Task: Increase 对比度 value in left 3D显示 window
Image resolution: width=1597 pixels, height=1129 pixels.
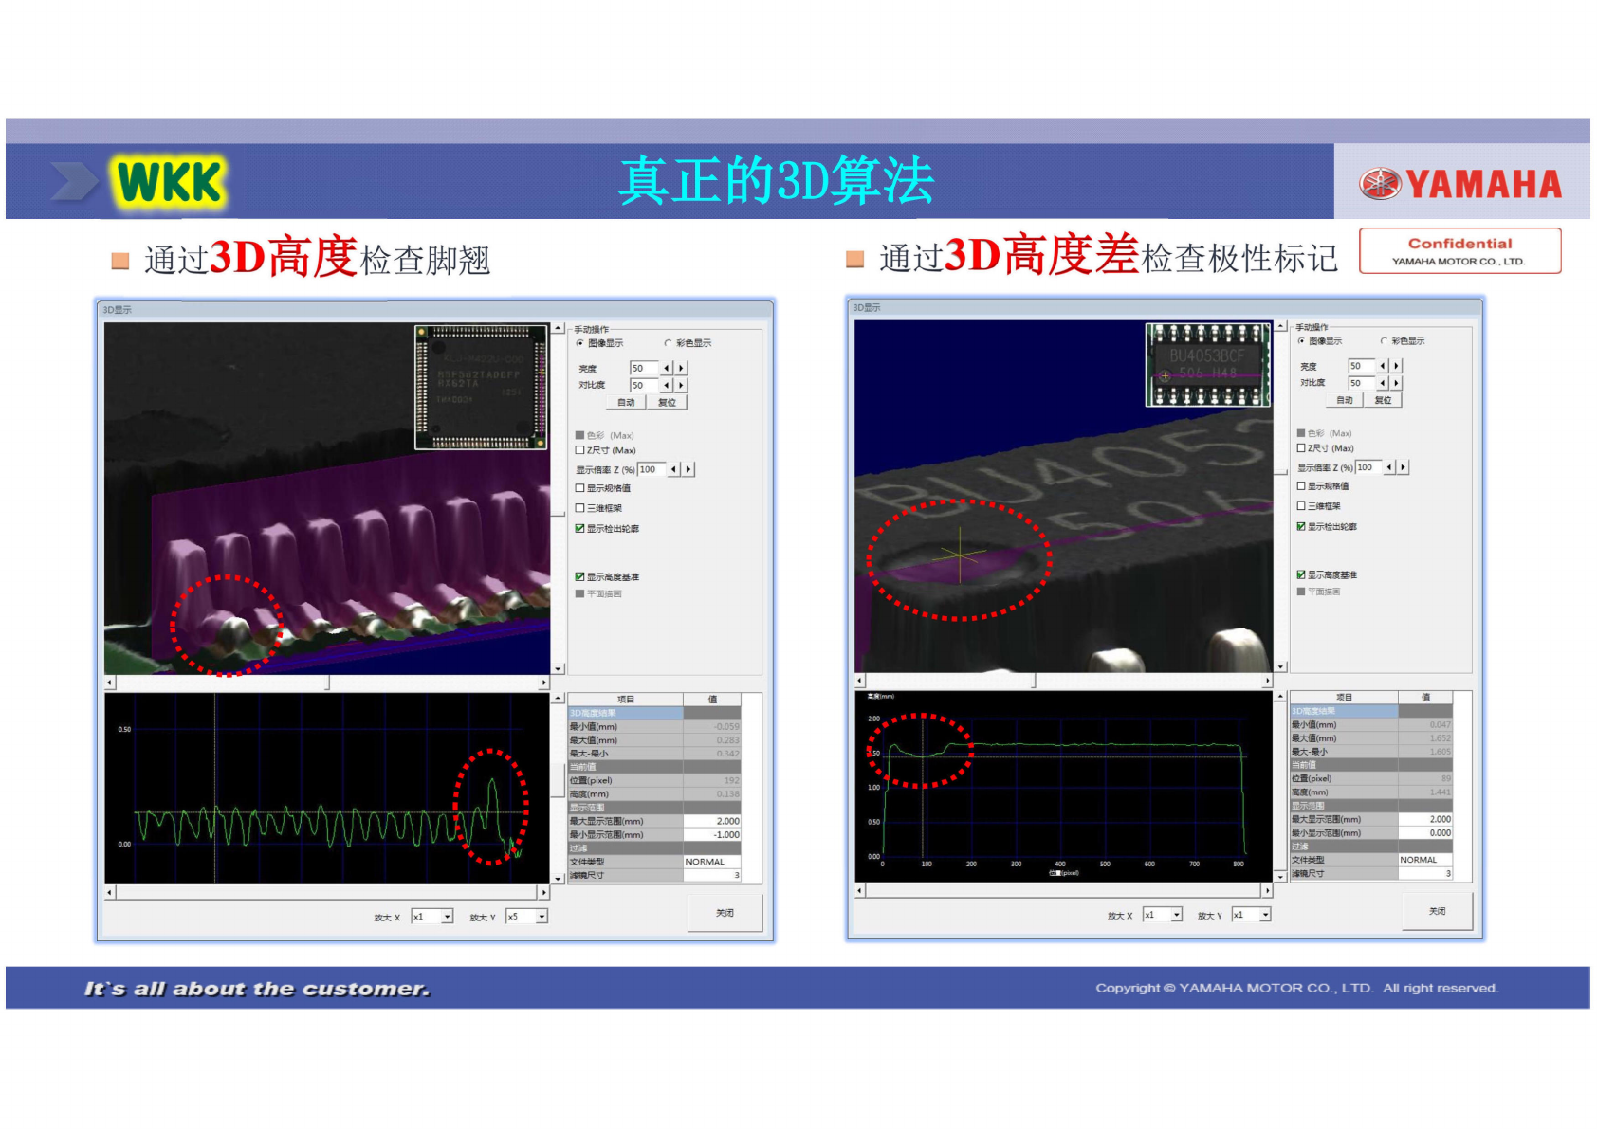Action: (x=681, y=385)
